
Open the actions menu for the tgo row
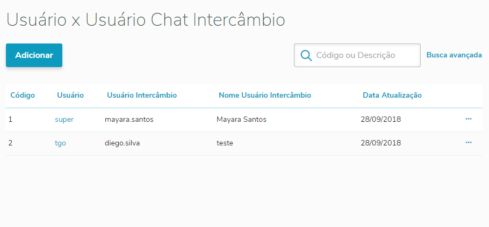(x=469, y=143)
